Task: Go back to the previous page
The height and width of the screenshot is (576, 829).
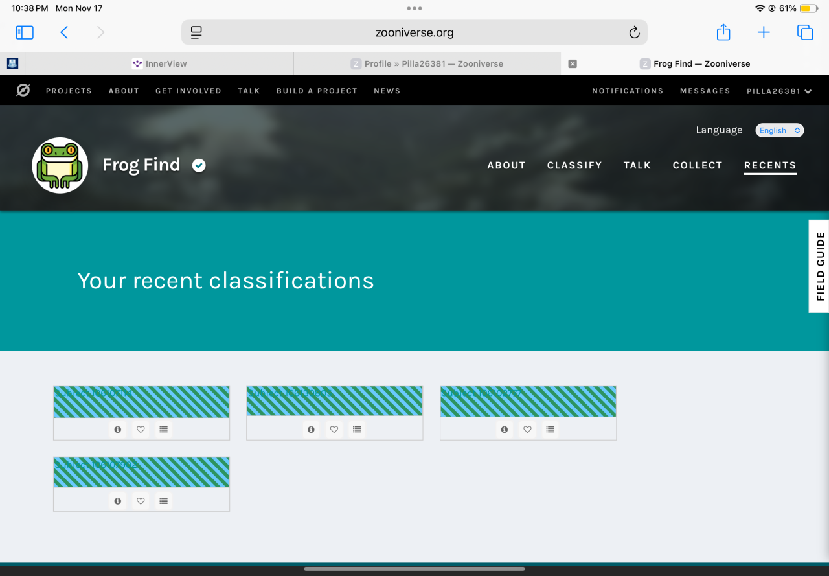Action: pos(64,32)
